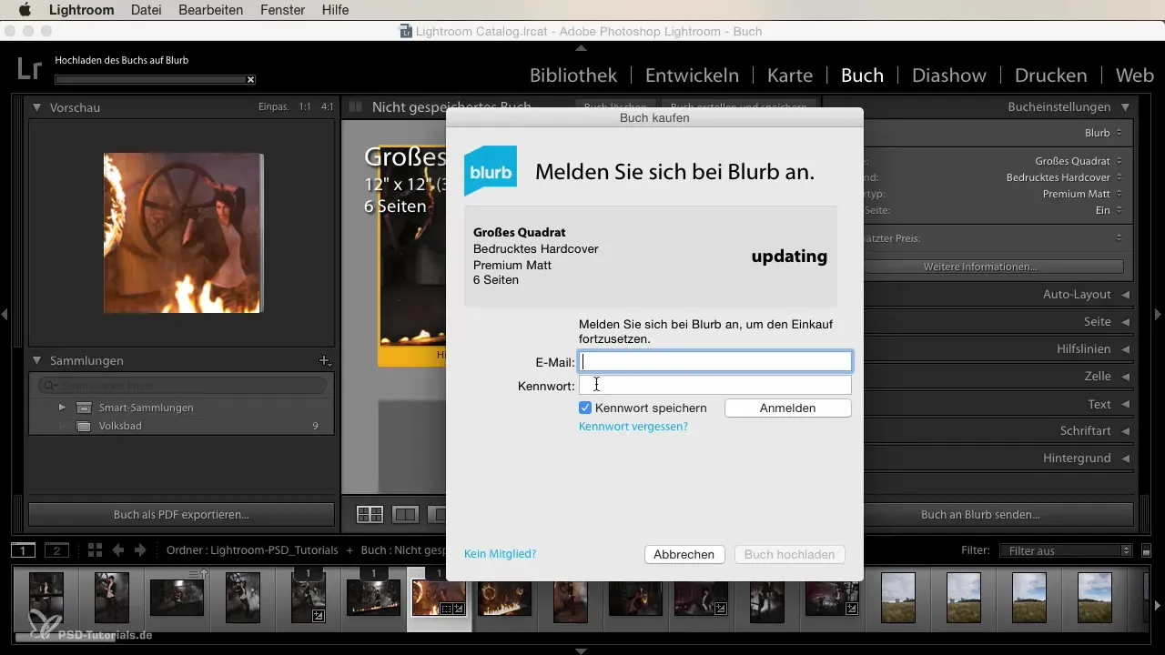Viewport: 1165px width, 655px height.
Task: Switch to the Web module
Action: click(1134, 76)
